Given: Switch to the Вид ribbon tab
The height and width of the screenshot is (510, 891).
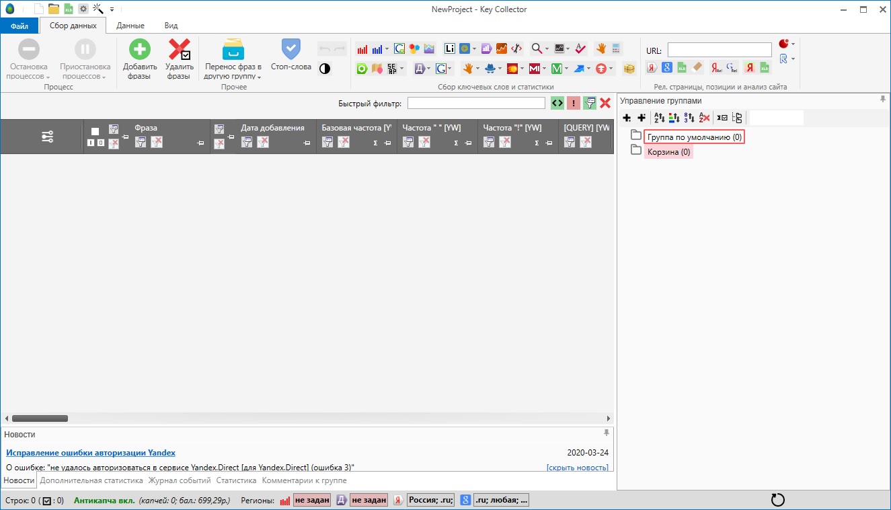Looking at the screenshot, I should pos(171,26).
